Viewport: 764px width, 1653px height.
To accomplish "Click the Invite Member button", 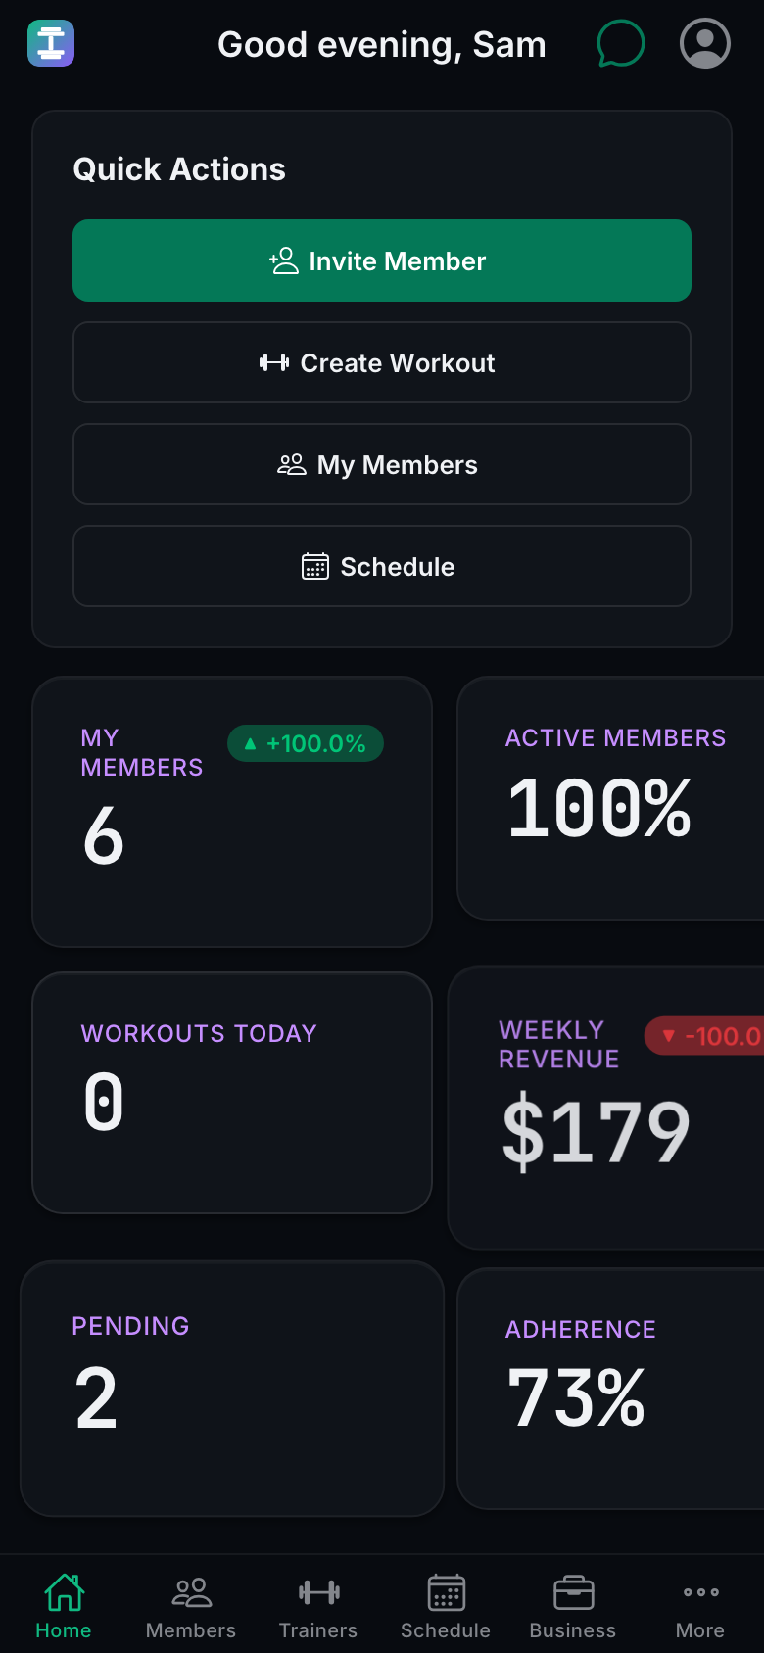I will [x=382, y=260].
